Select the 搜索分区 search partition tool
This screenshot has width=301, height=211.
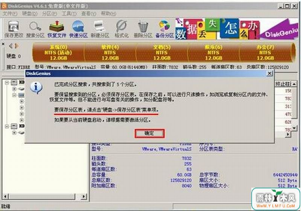point(35,29)
